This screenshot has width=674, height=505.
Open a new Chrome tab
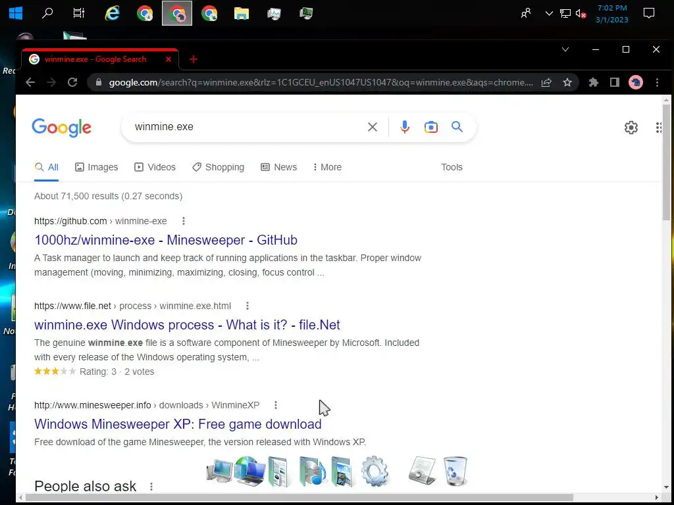coord(194,59)
